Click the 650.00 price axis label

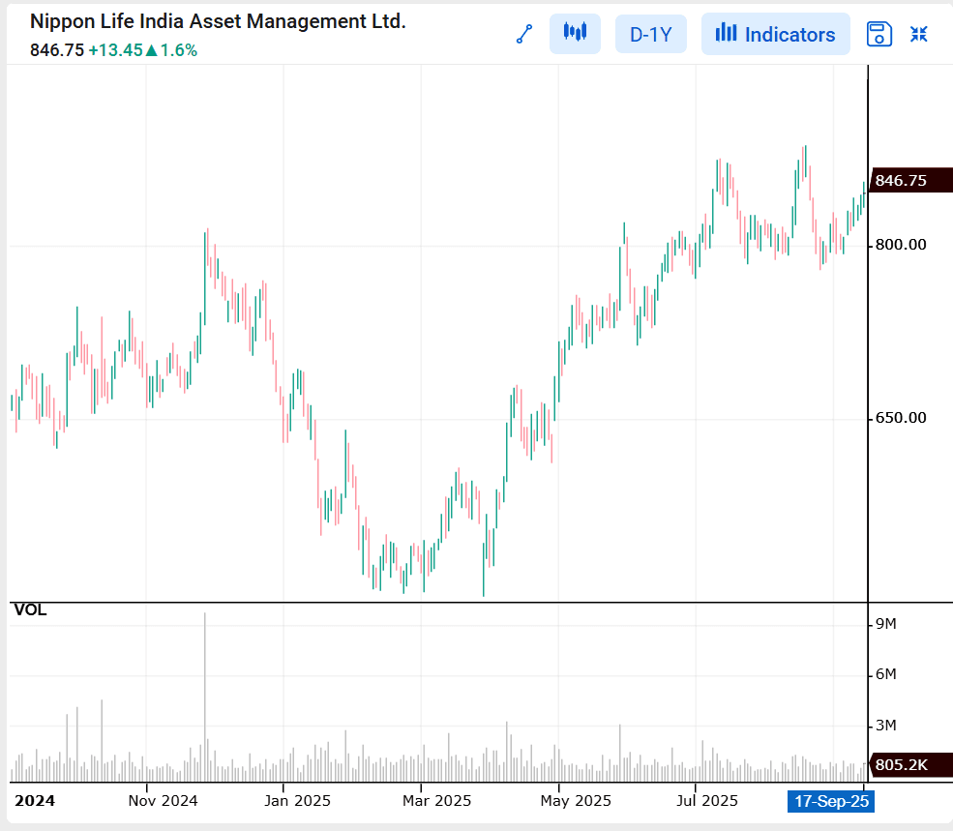901,418
